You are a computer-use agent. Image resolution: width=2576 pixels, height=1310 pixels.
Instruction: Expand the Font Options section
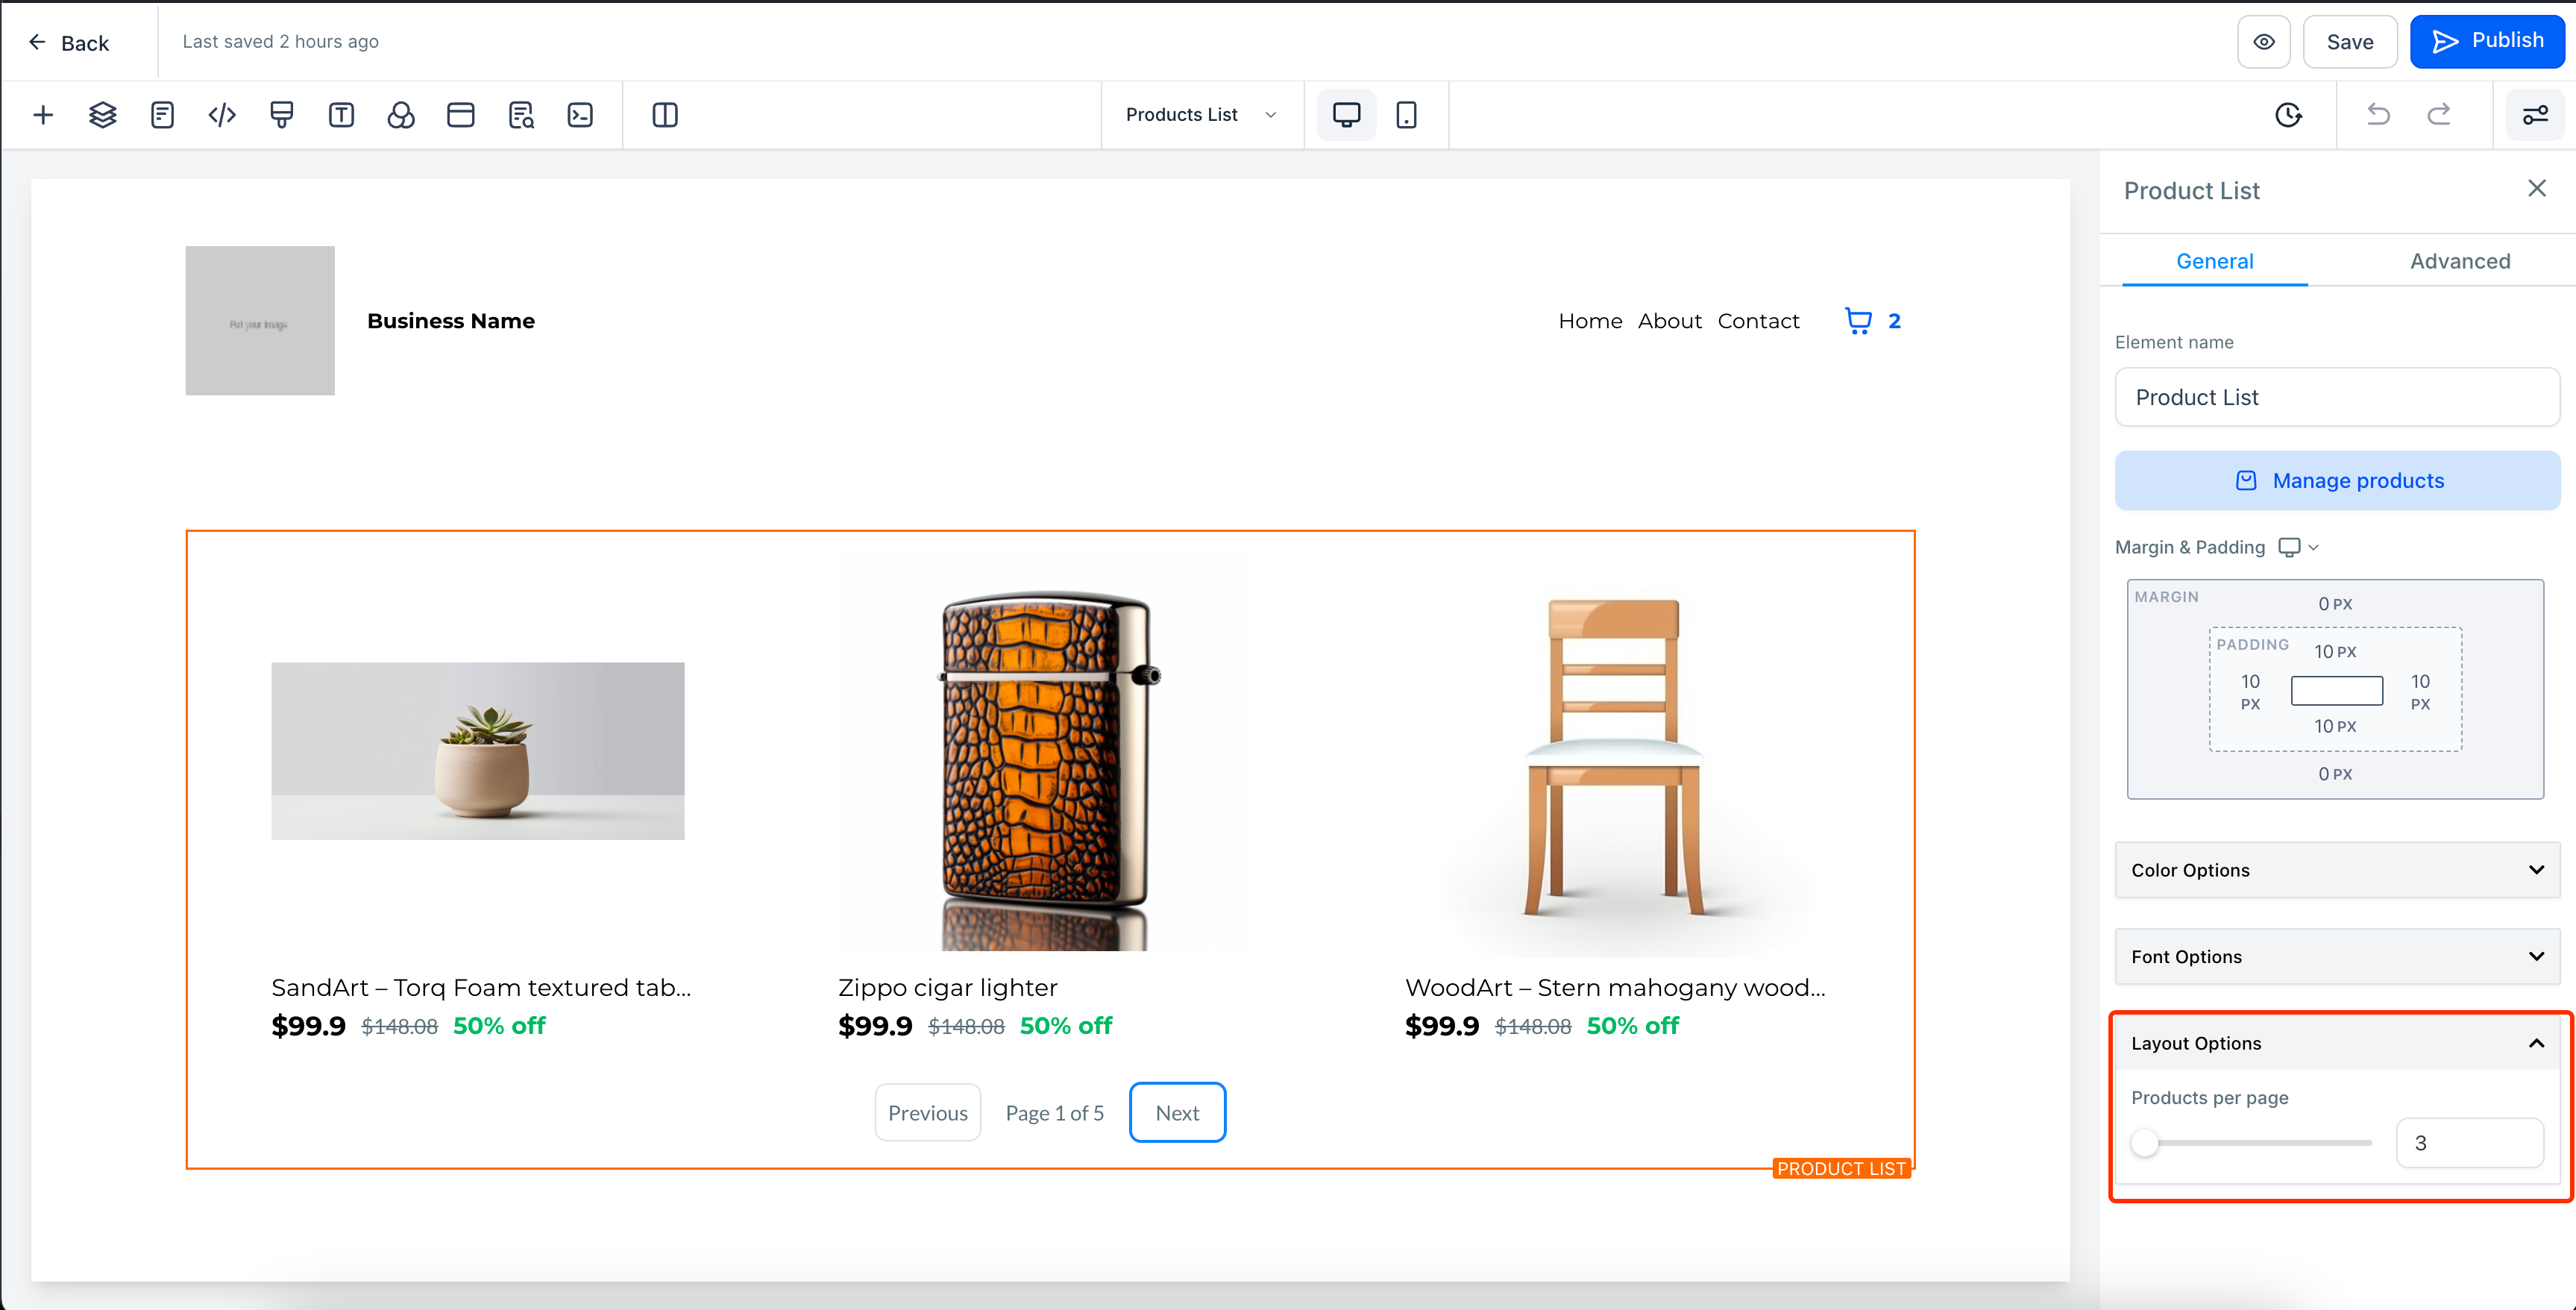(x=2337, y=957)
